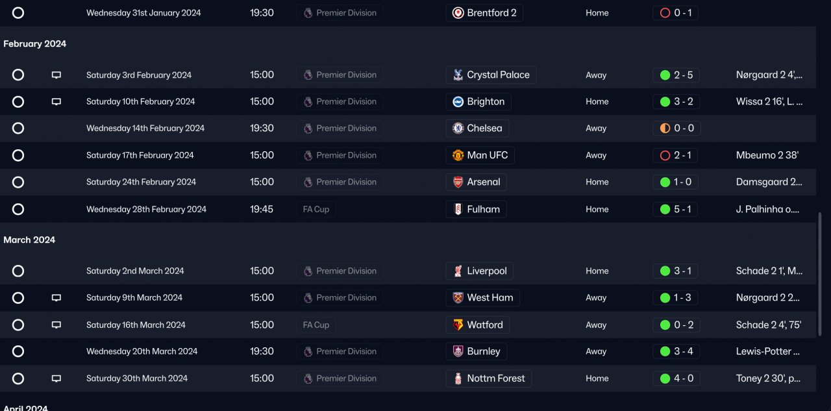The height and width of the screenshot is (411, 831).
Task: Click the Brighton club badge icon
Action: (x=458, y=101)
